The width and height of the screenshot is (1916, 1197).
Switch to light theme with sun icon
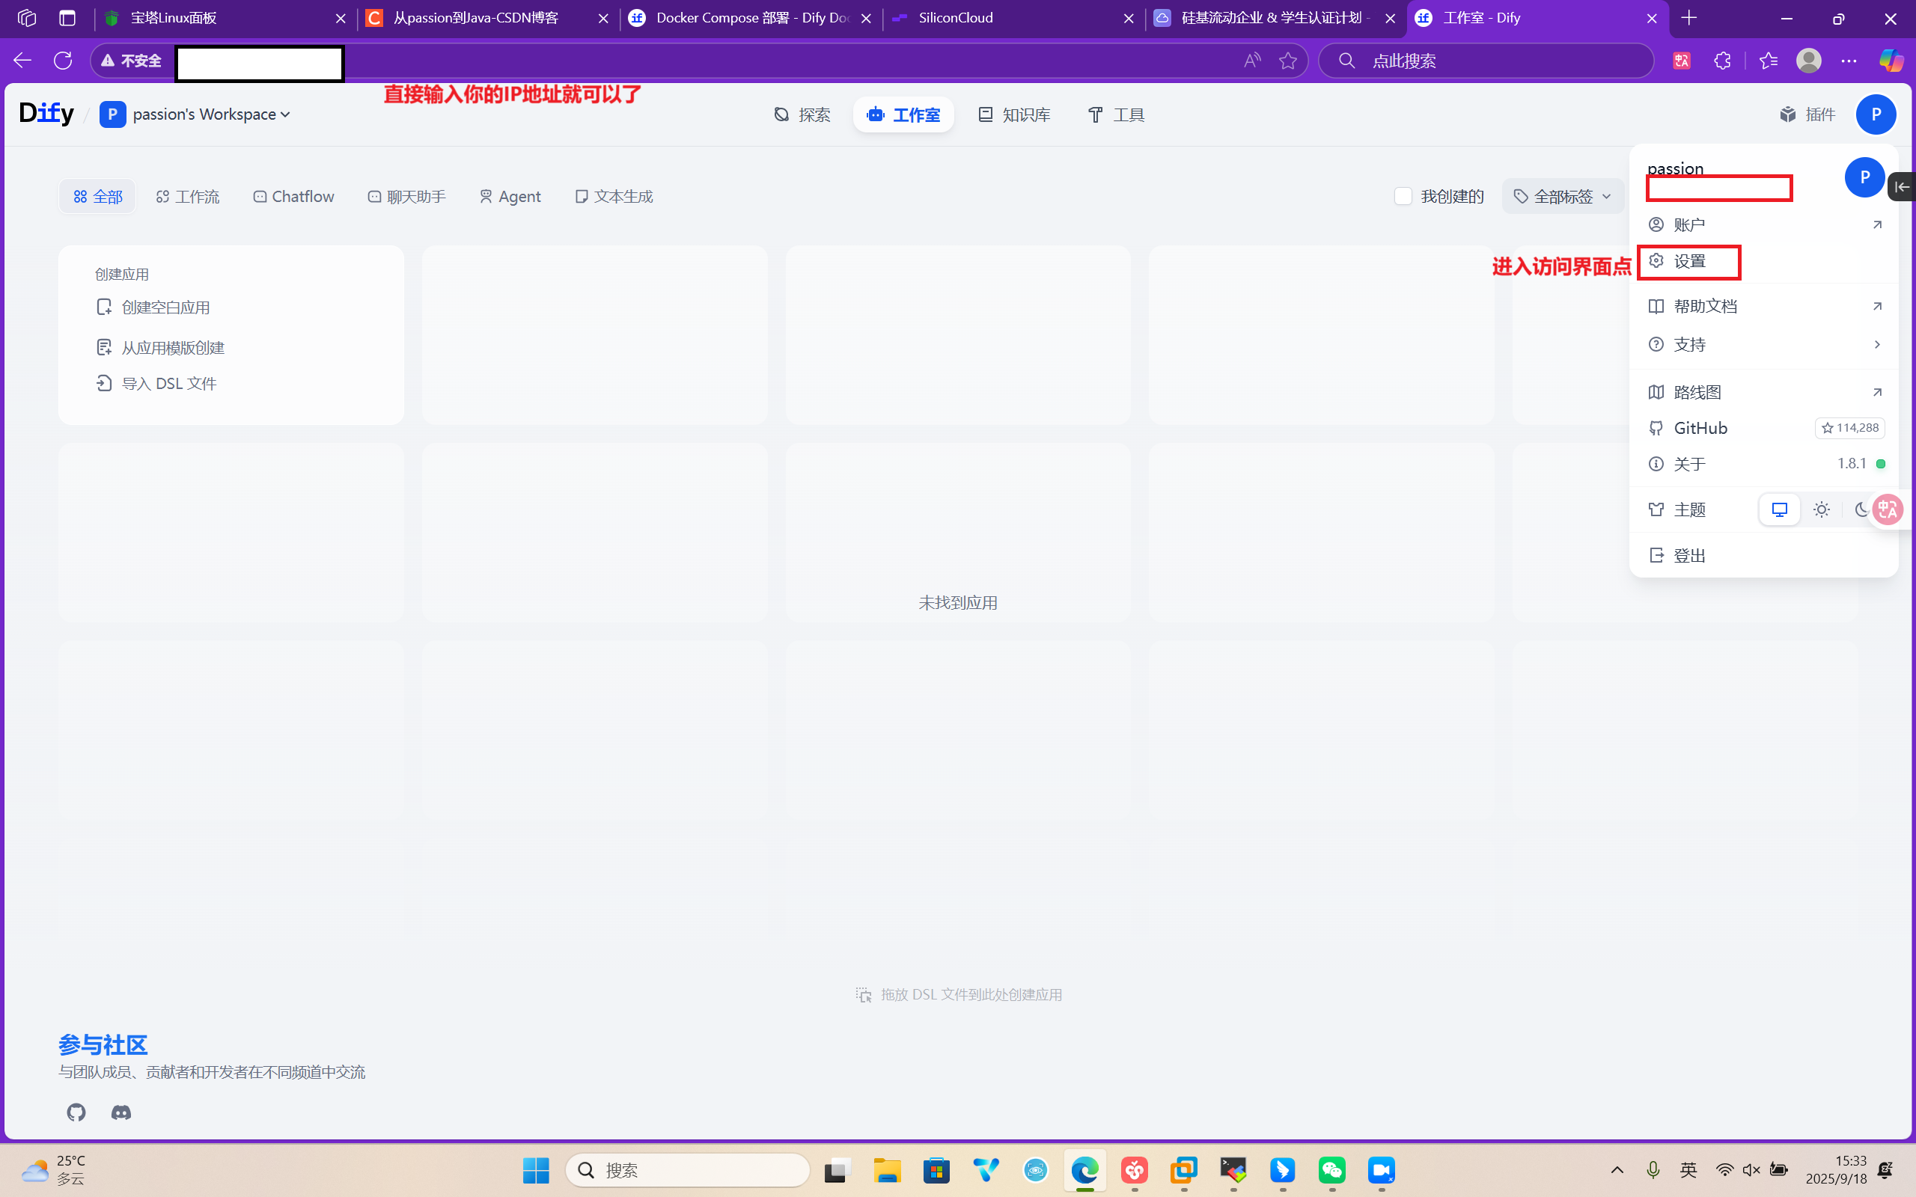point(1821,509)
